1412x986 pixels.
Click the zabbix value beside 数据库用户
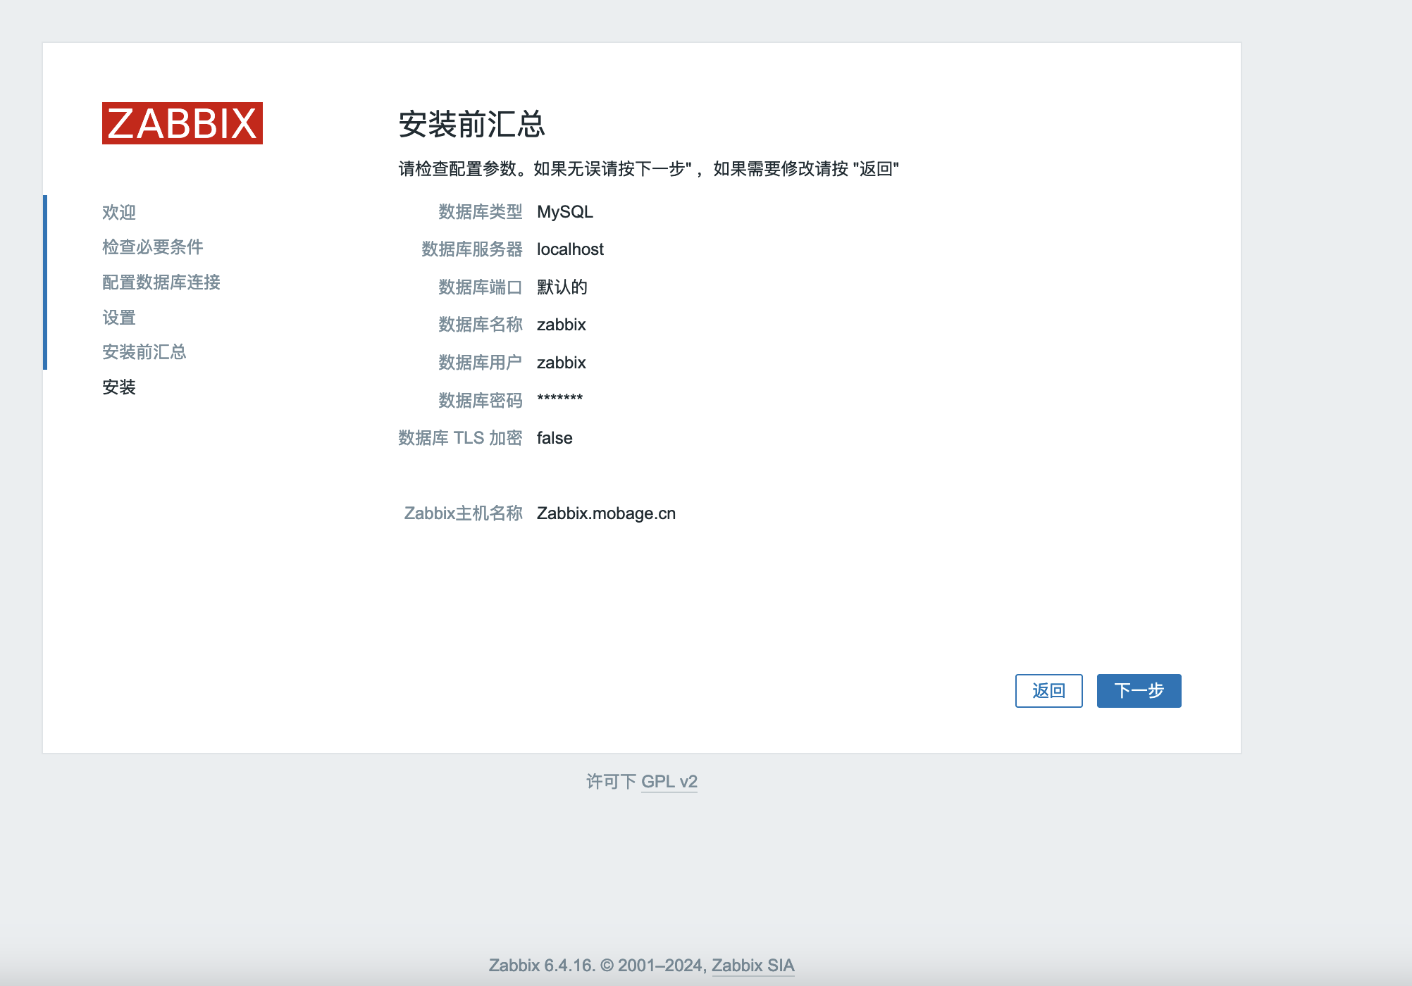click(562, 363)
